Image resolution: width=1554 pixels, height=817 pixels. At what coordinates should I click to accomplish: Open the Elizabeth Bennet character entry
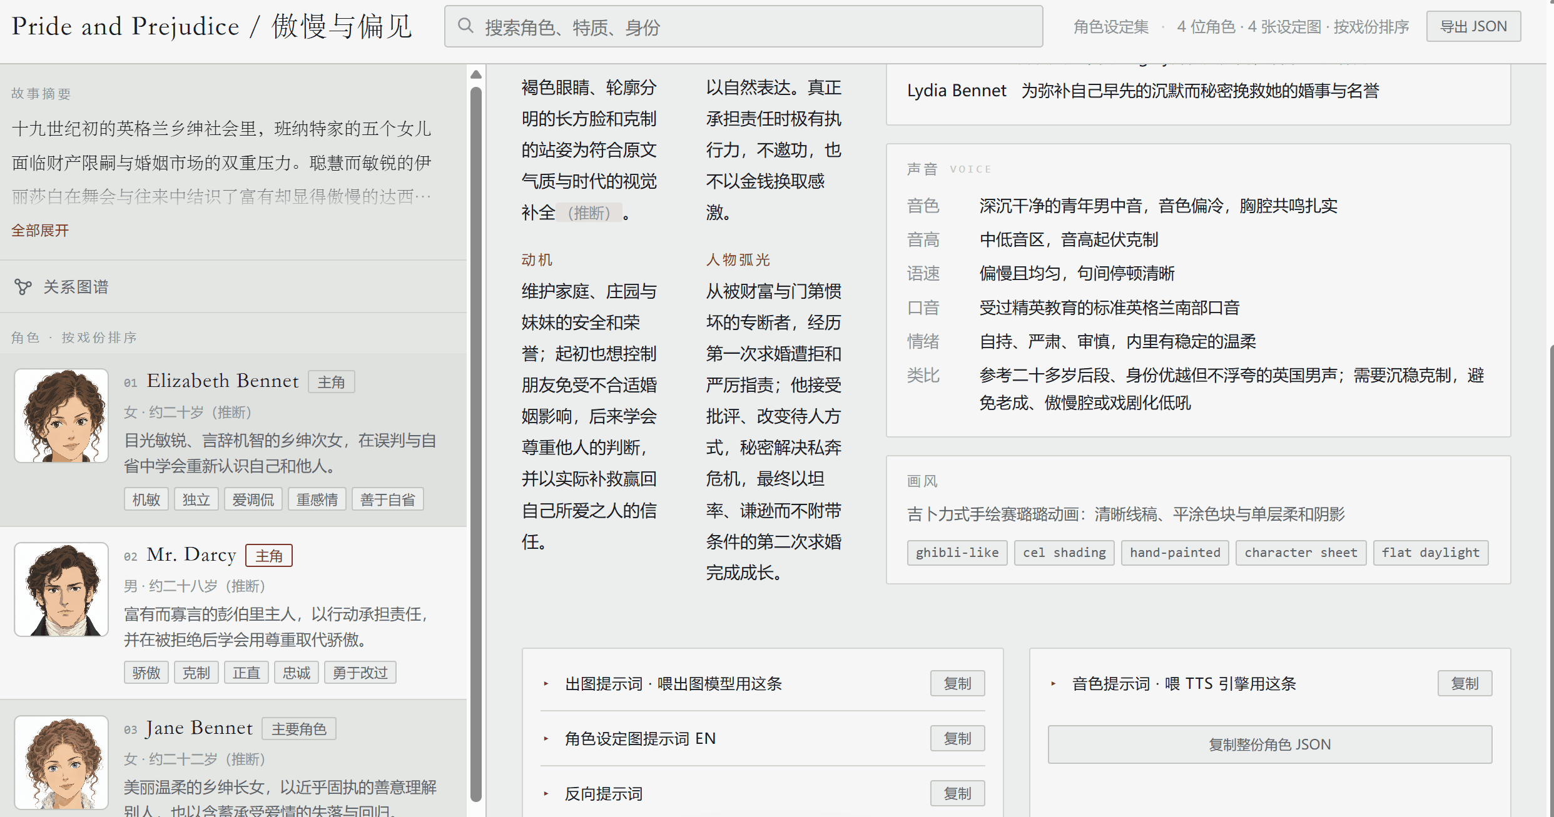[233, 440]
